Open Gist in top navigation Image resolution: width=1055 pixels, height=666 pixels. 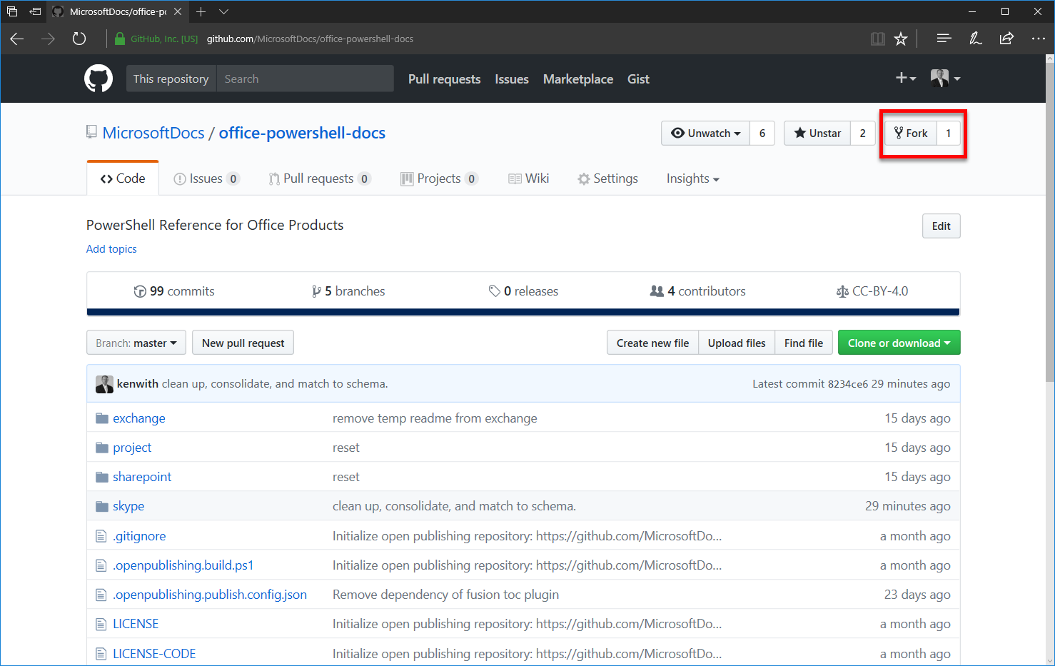coord(638,79)
